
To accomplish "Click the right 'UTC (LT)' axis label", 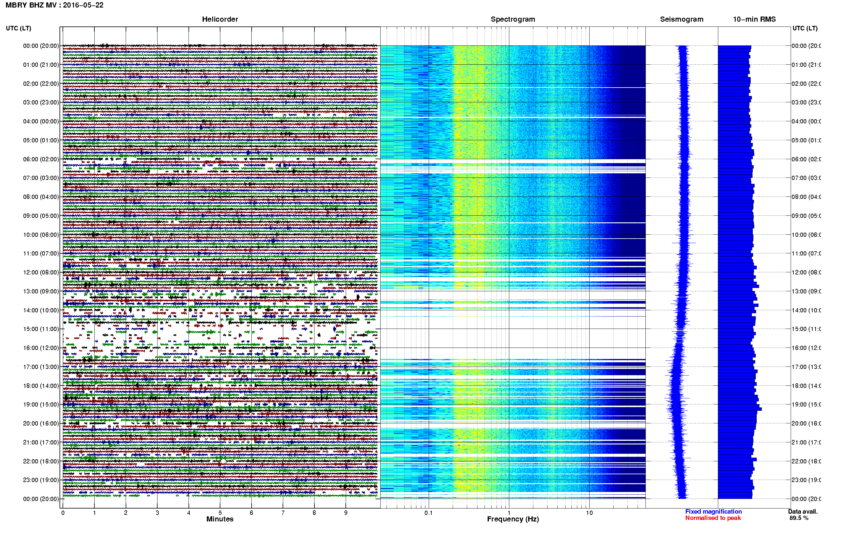I will tap(805, 28).
